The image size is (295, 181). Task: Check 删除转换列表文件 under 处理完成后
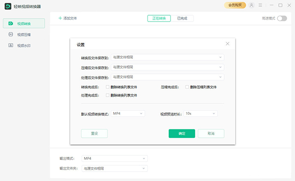point(107,95)
